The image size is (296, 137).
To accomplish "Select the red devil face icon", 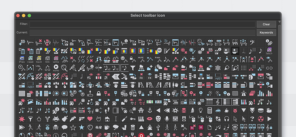I will click(x=235, y=110).
